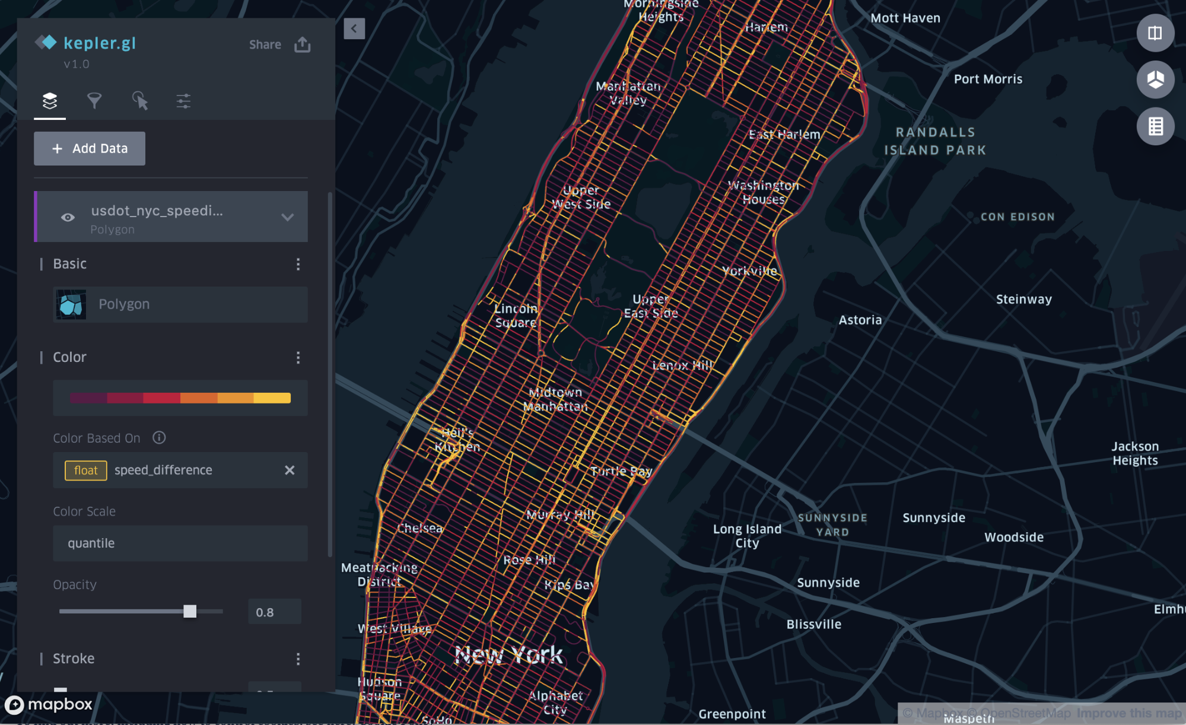1186x725 pixels.
Task: Click the opacity value input 0.8
Action: (x=274, y=612)
